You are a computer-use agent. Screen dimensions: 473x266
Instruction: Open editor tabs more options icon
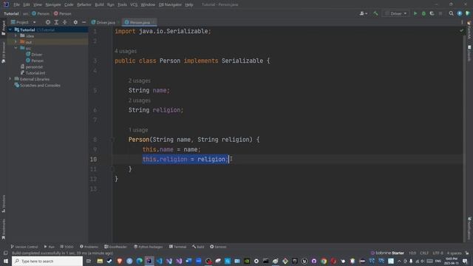[462, 22]
